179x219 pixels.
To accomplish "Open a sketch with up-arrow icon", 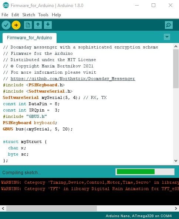I will (38, 25).
